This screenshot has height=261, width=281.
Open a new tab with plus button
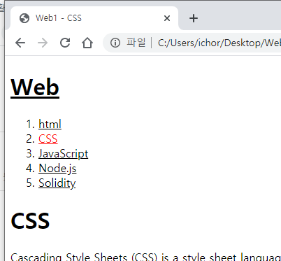point(194,18)
